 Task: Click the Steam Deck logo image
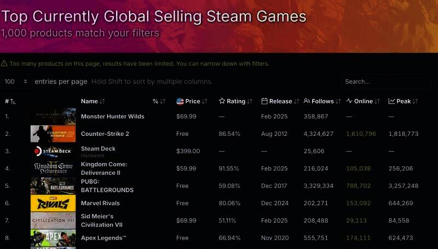click(53, 151)
